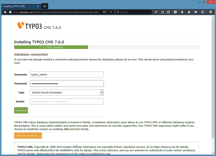The image size is (216, 156).
Task: Click the round globe addon icon
Action: [x=203, y=12]
